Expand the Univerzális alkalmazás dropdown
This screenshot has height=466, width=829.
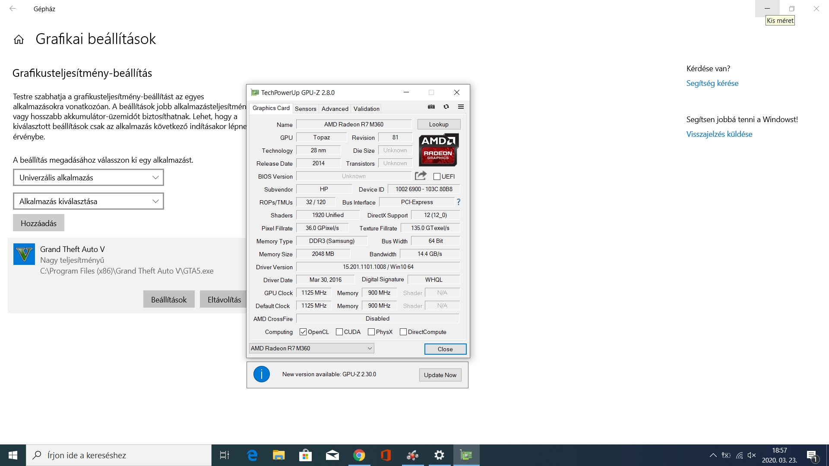(x=89, y=177)
